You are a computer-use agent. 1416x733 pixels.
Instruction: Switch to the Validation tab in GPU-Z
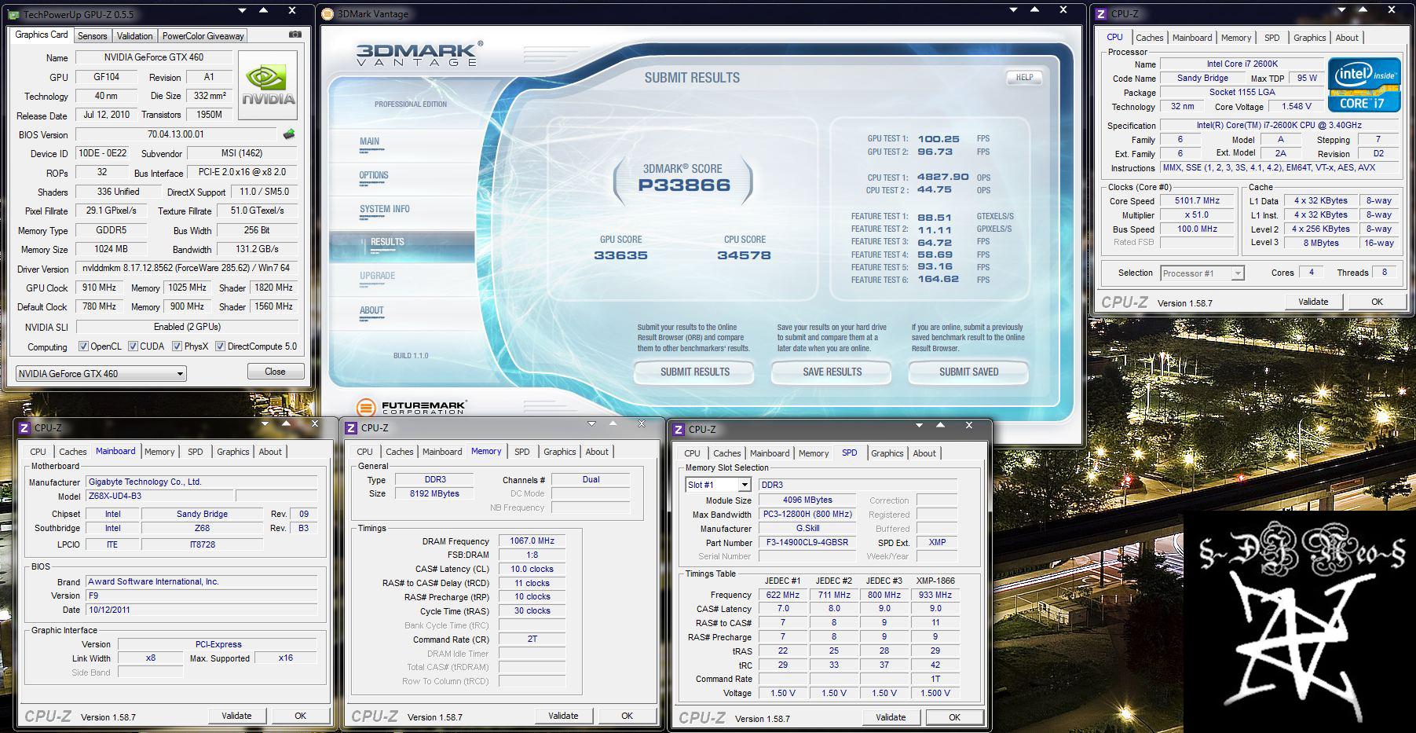coord(134,36)
